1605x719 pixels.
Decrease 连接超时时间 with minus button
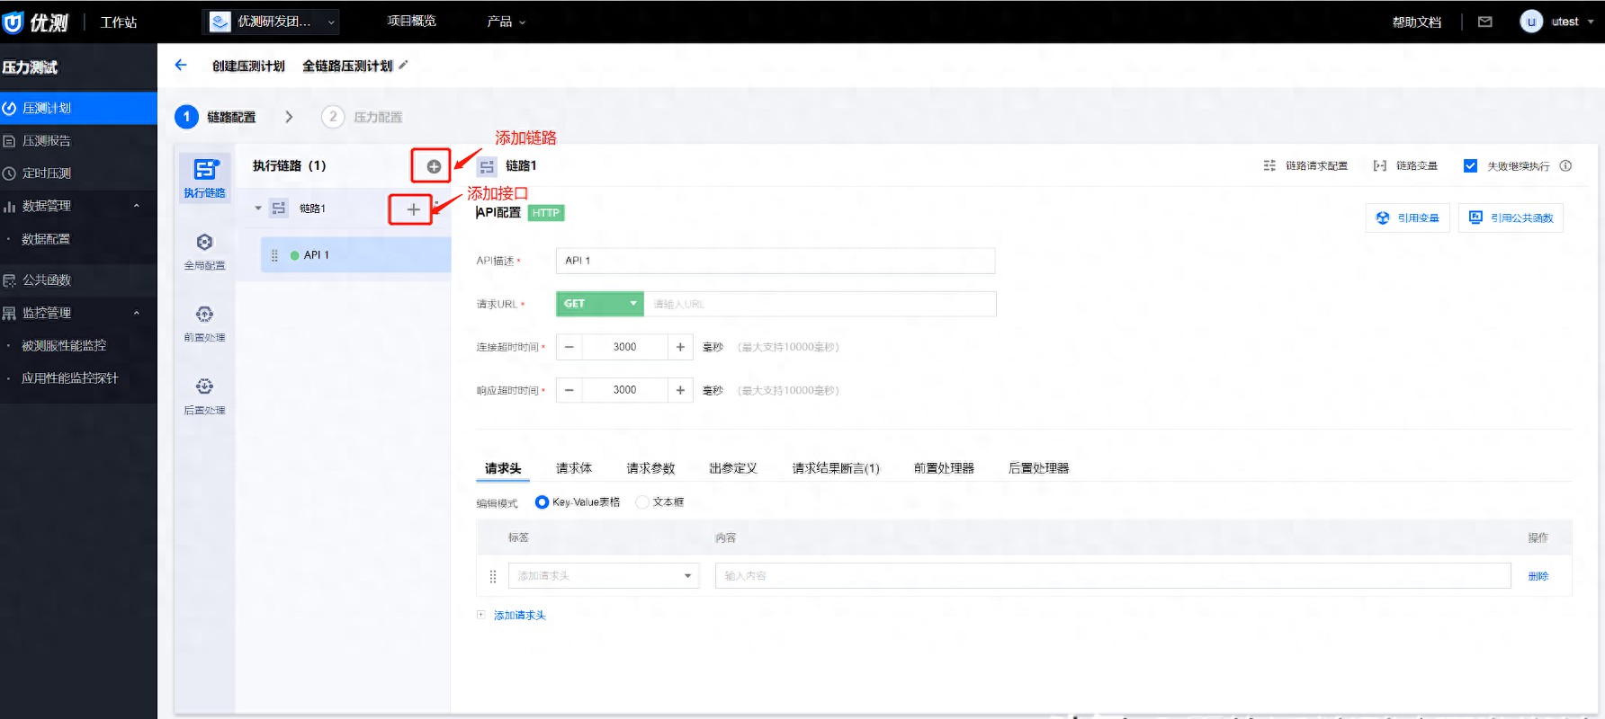(569, 347)
